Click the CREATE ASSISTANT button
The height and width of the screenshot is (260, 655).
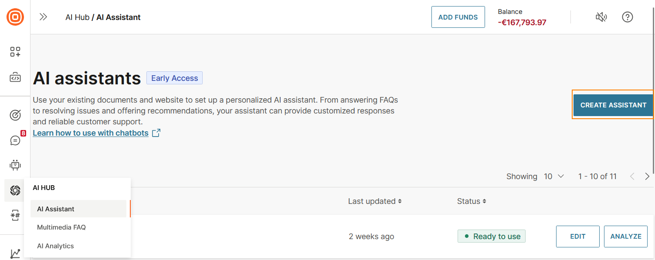613,105
